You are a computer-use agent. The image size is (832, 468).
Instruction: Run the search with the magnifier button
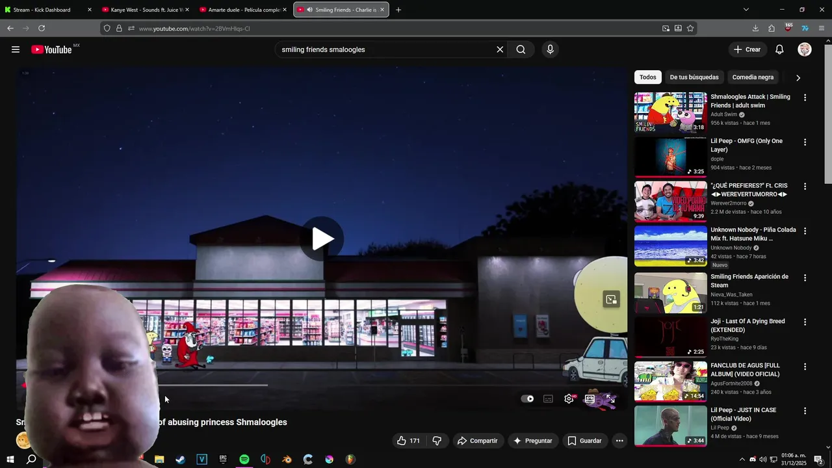521,49
